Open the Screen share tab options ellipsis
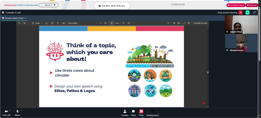The image size is (261, 118). click(x=25, y=18)
